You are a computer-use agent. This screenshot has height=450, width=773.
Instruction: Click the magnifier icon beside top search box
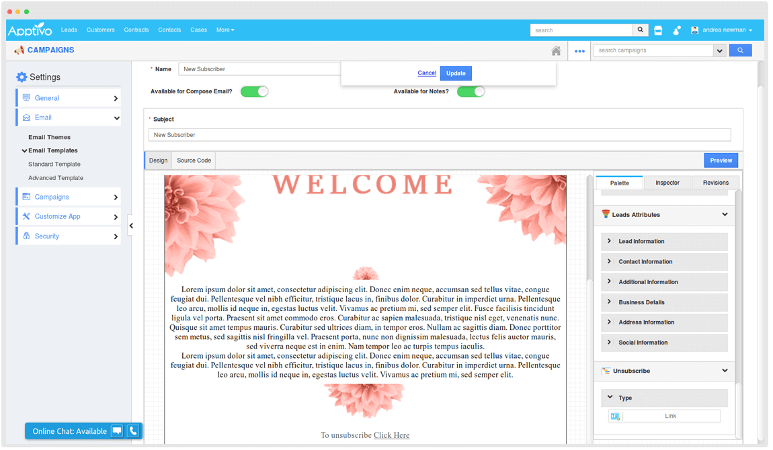pyautogui.click(x=641, y=30)
